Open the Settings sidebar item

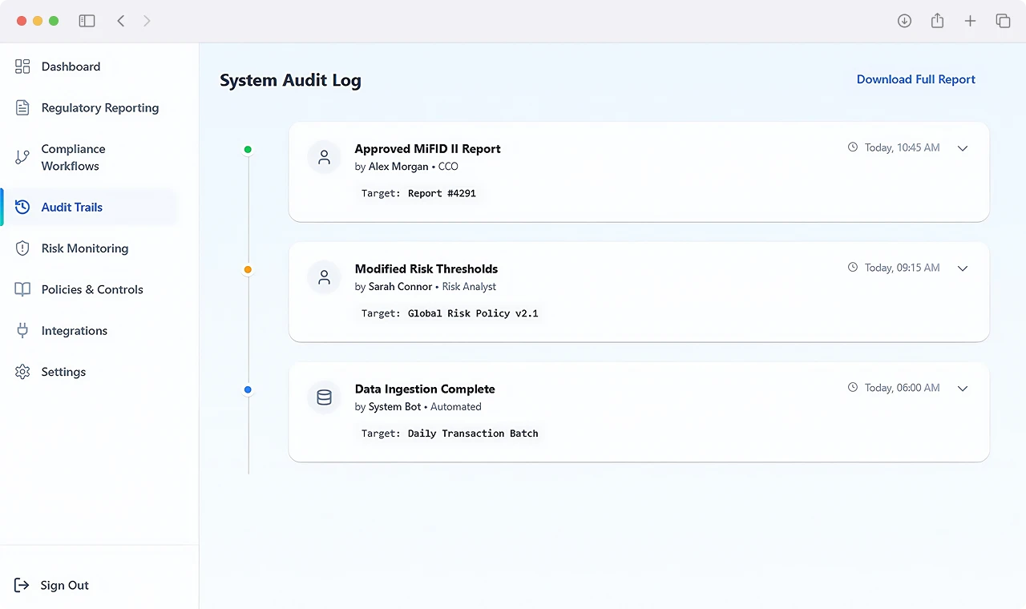[89, 372]
